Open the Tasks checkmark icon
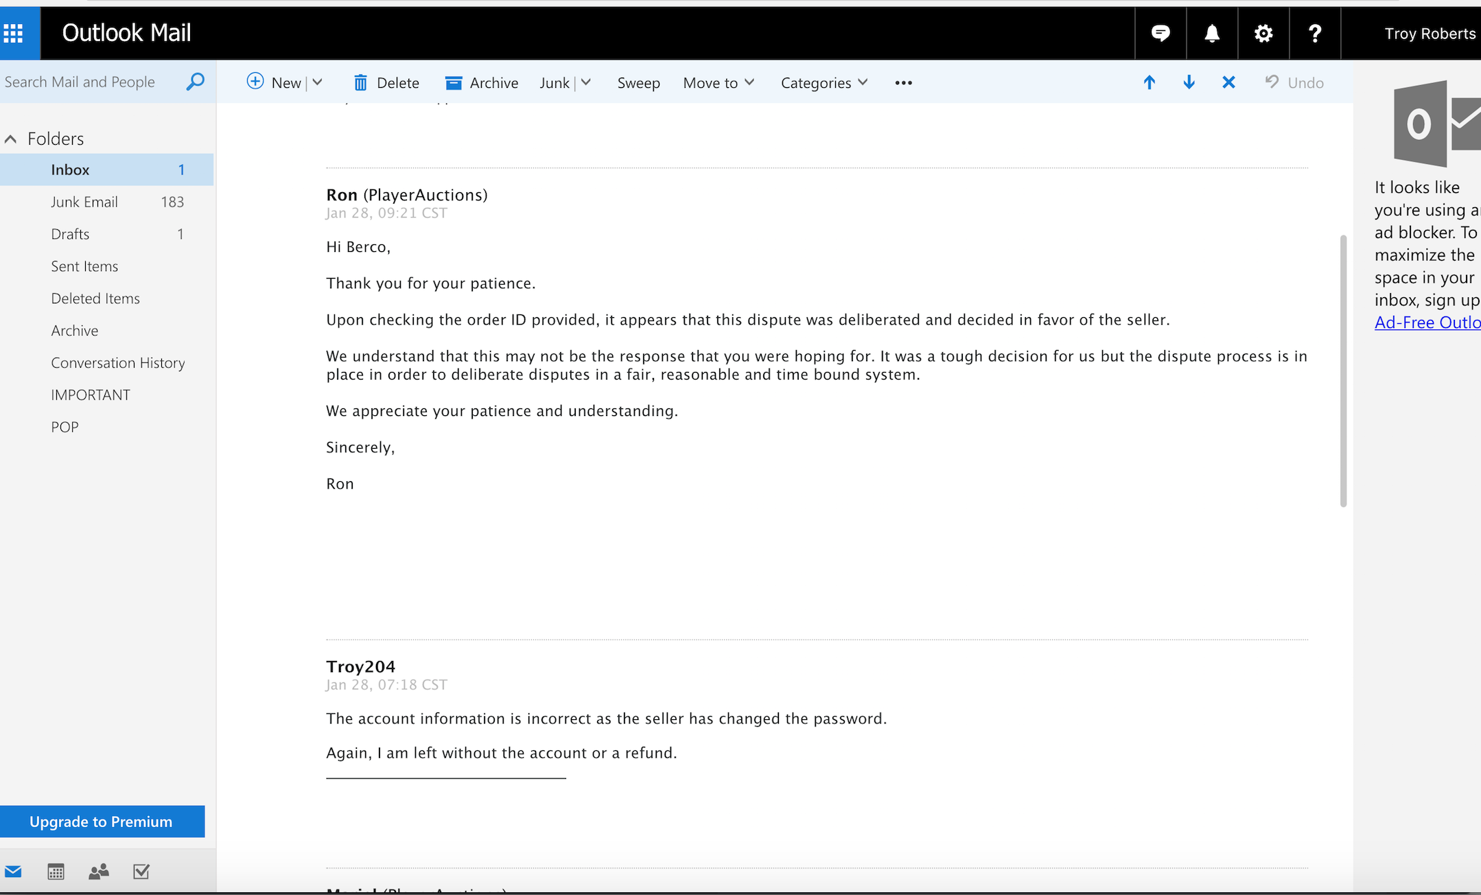Image resolution: width=1481 pixels, height=895 pixels. click(x=141, y=872)
